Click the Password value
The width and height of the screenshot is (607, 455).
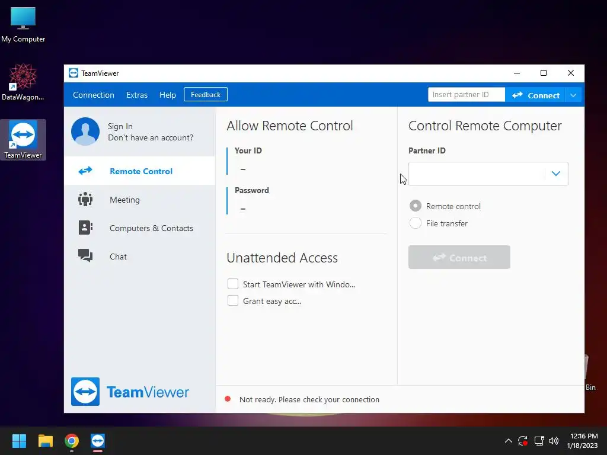242,209
